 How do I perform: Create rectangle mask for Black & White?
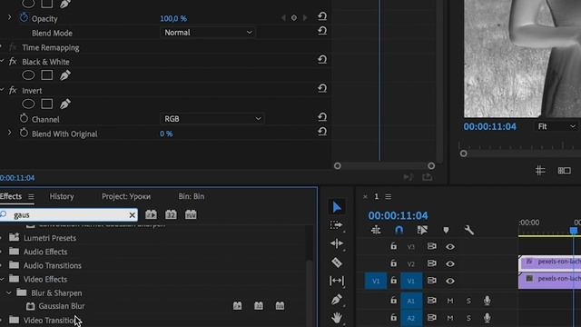pyautogui.click(x=46, y=75)
